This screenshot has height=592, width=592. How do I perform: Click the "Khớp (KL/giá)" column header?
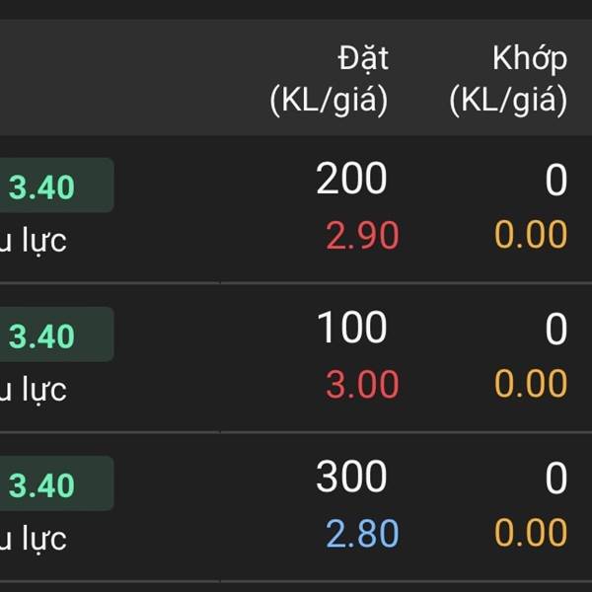tap(508, 80)
